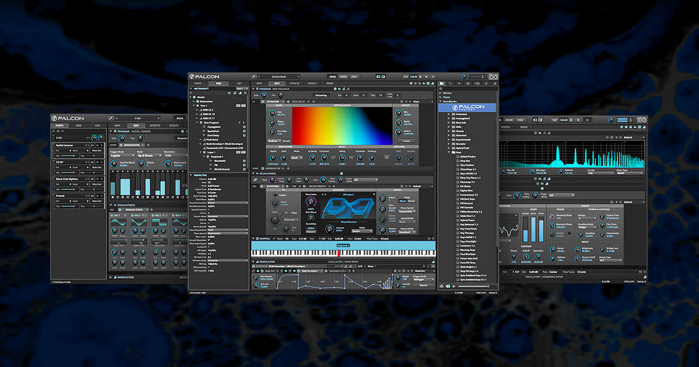This screenshot has height=367, width=699.
Task: Click the PERF button in center window
Action: [355, 76]
